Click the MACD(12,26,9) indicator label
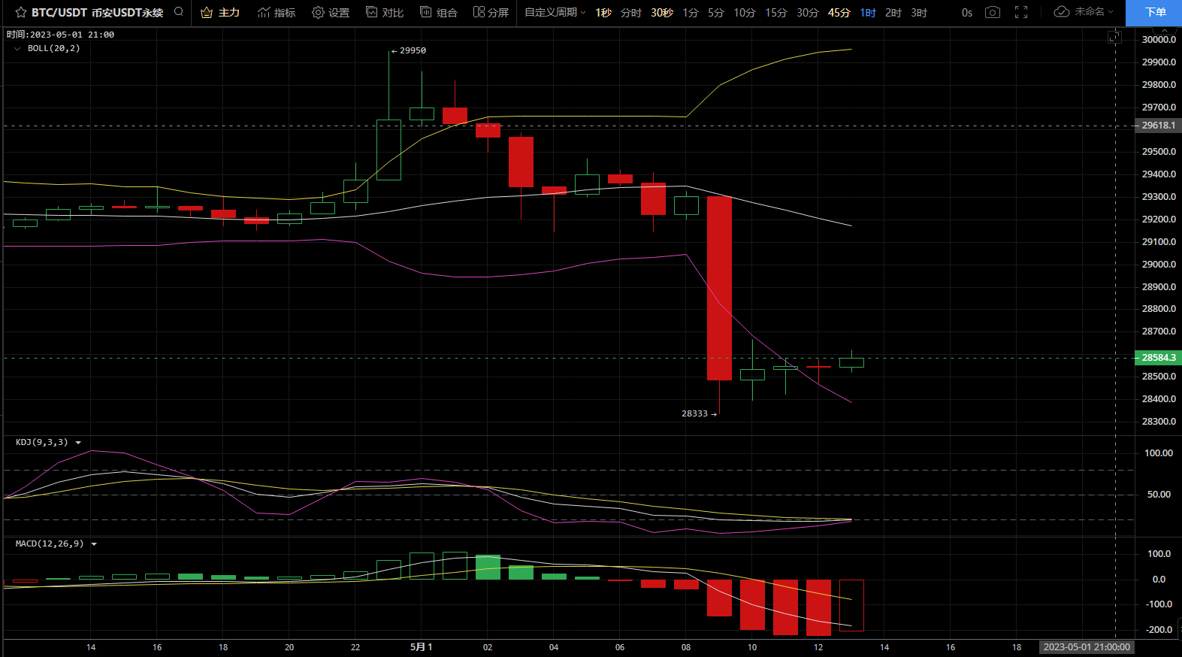 point(50,544)
